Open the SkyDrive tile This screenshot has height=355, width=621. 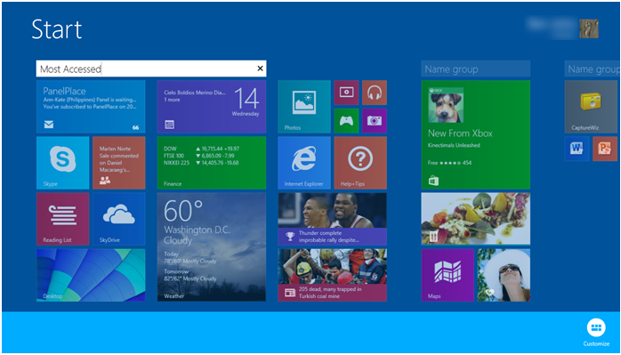tap(119, 219)
